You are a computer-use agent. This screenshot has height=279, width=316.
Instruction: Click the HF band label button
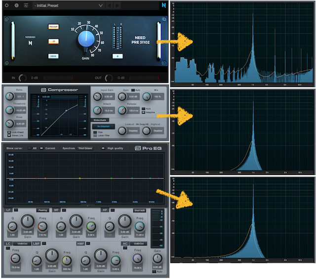[x=105, y=210]
